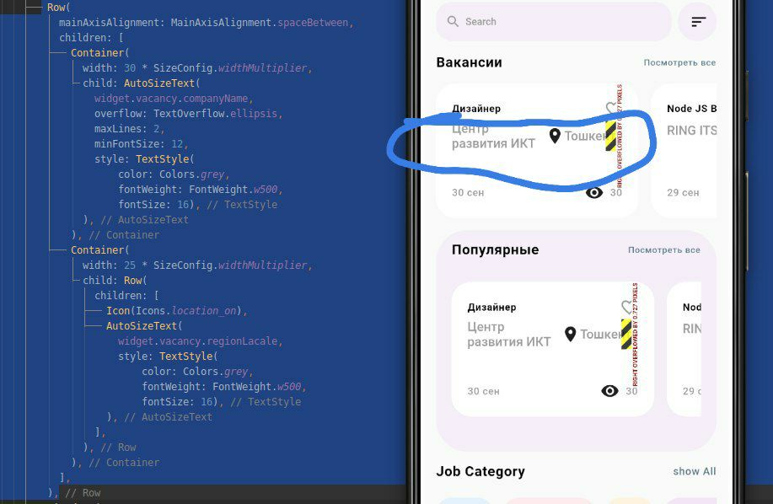Click the 'Вакансии' section heading

pyautogui.click(x=469, y=62)
